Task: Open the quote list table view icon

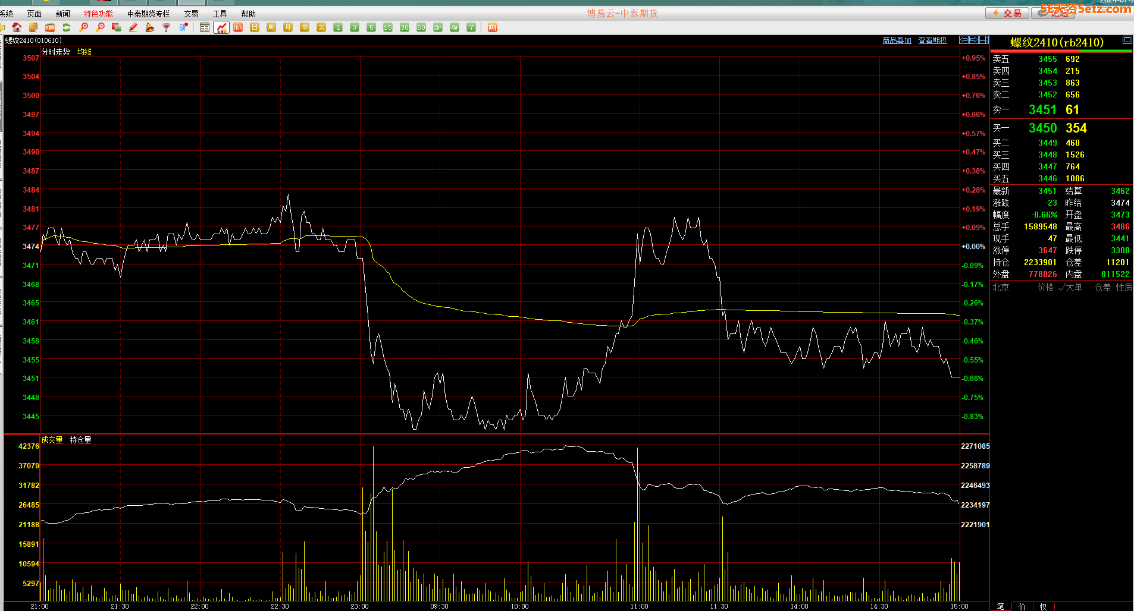Action: (205, 27)
